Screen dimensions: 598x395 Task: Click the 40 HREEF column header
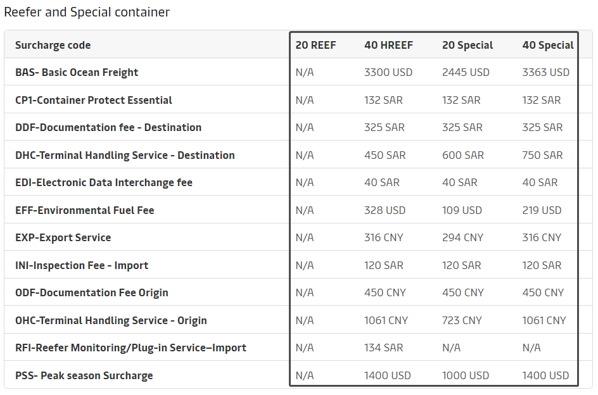click(x=388, y=45)
